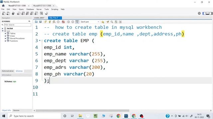Collapse the code fold at line 3
Viewport: 213px width, 119px height.
click(x=42, y=41)
